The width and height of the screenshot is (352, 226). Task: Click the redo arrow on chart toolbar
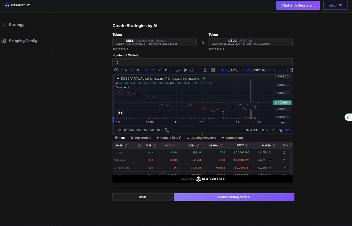(282, 70)
